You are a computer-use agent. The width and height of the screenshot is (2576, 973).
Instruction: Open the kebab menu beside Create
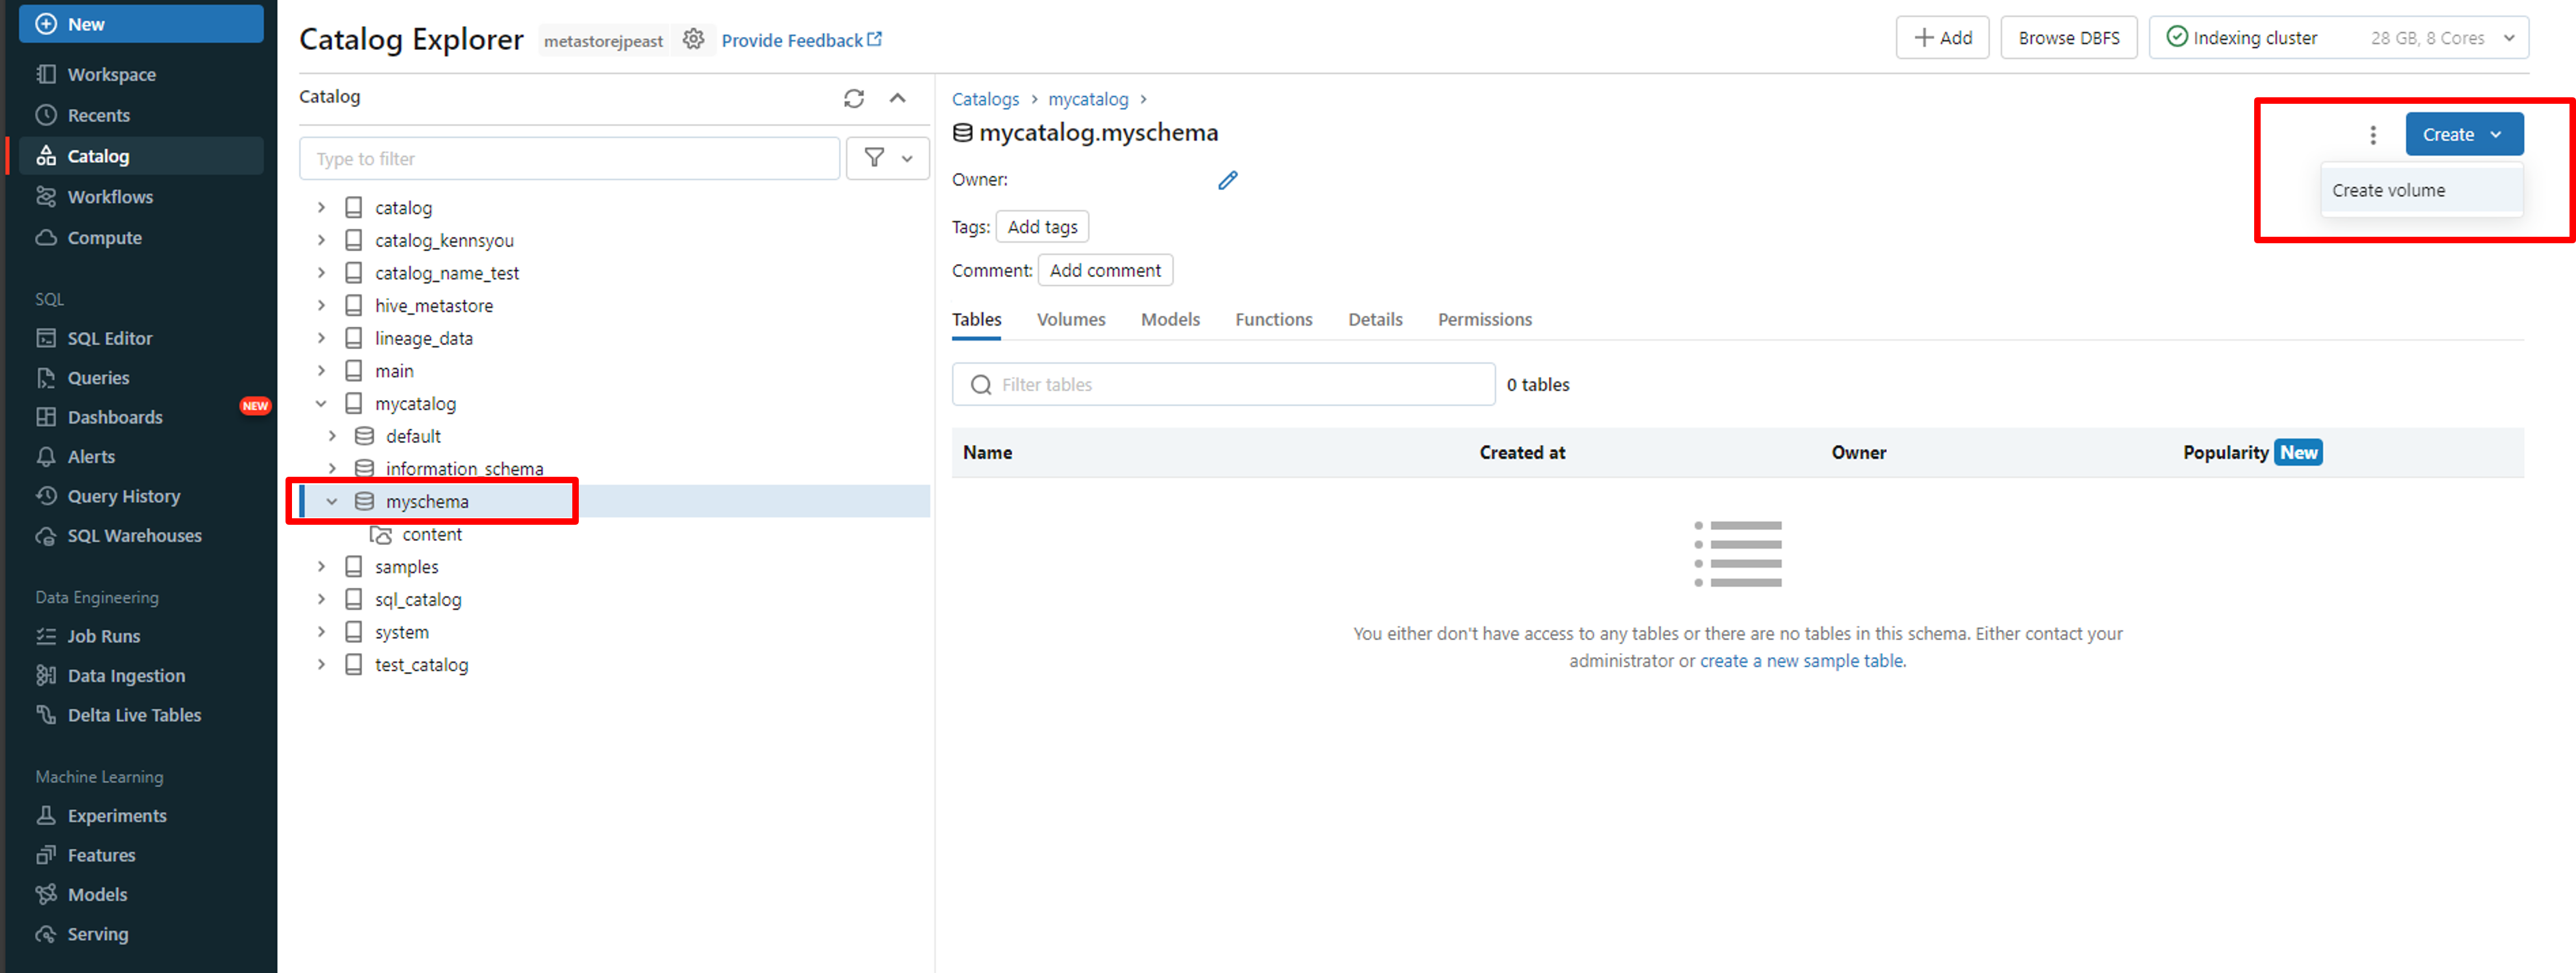[2372, 135]
